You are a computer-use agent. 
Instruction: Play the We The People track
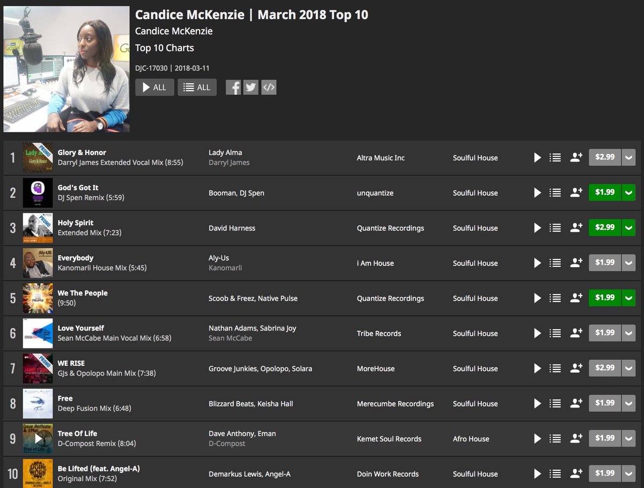click(537, 298)
